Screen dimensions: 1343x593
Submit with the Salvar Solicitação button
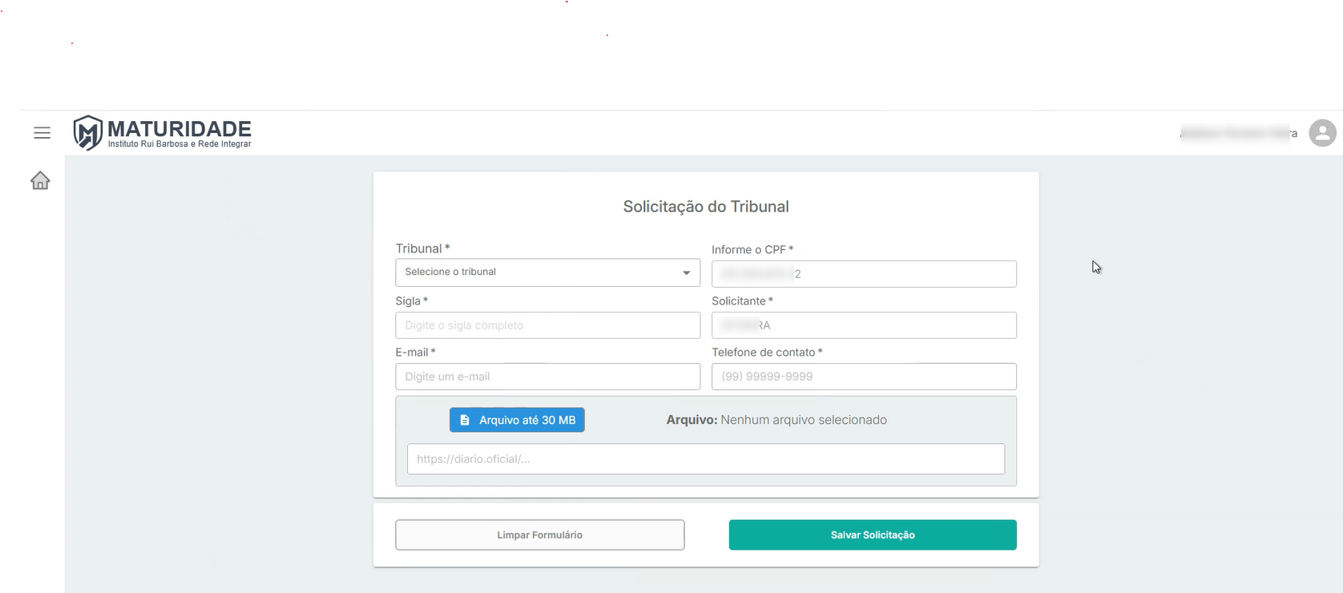point(873,535)
